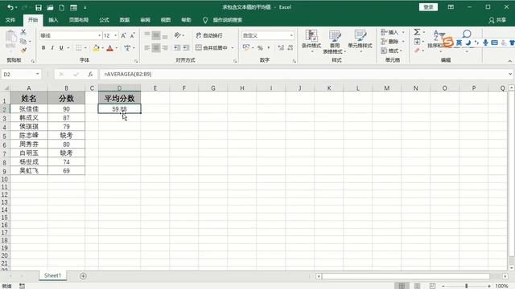This screenshot has height=289, width=515.
Task: Click the AutoSum sigma icon
Action: [417, 32]
